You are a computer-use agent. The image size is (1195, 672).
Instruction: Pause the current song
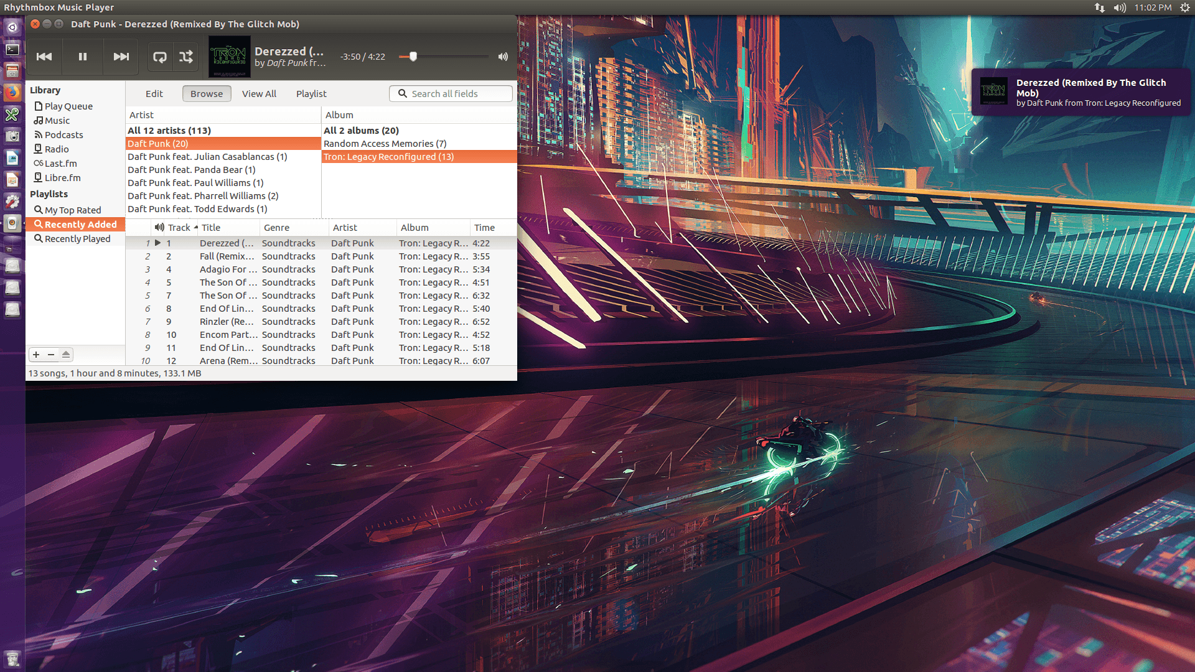pyautogui.click(x=83, y=57)
